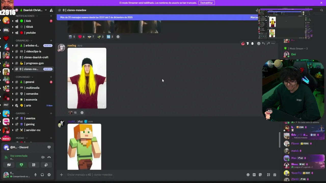
Task: Deafen with headphones button
Action: pos(42,175)
